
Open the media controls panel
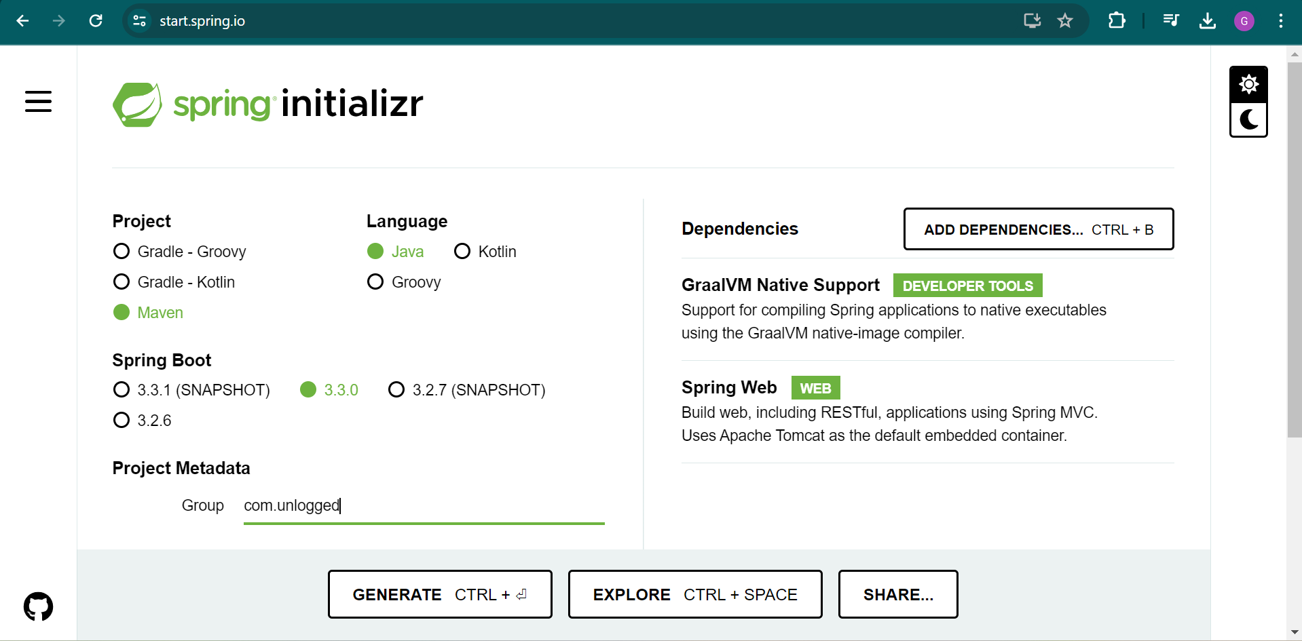click(1171, 21)
